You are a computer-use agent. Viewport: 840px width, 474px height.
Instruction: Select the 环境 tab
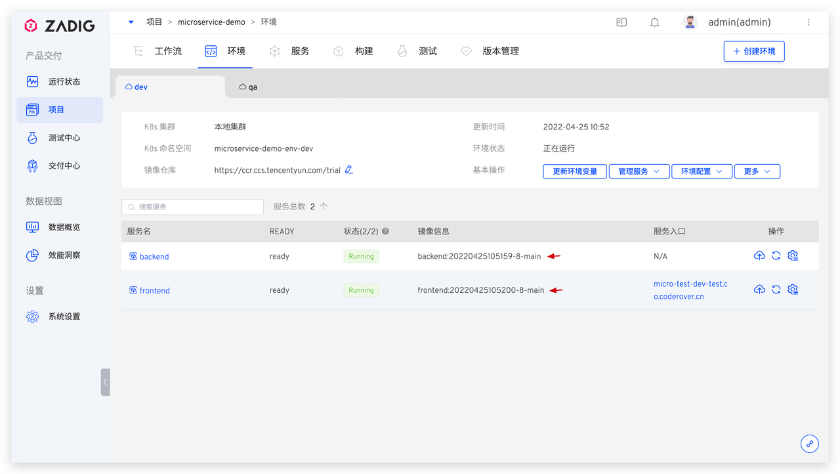click(225, 51)
